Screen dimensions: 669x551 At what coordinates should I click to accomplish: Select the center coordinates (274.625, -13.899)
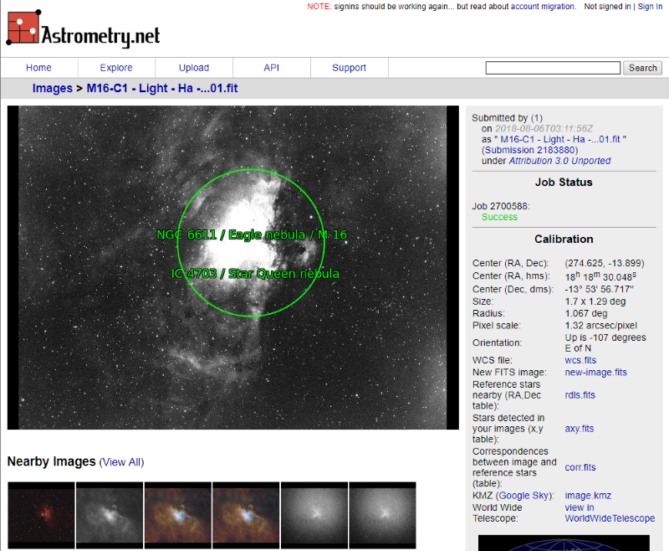pos(605,263)
